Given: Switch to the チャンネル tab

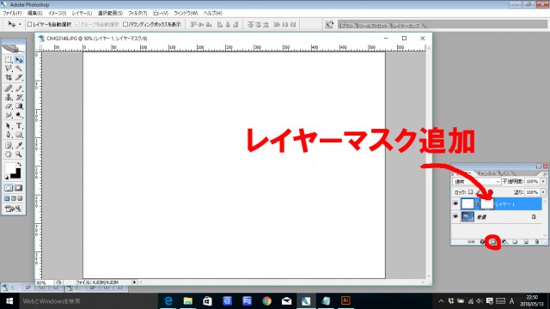Looking at the screenshot, I should (x=486, y=173).
